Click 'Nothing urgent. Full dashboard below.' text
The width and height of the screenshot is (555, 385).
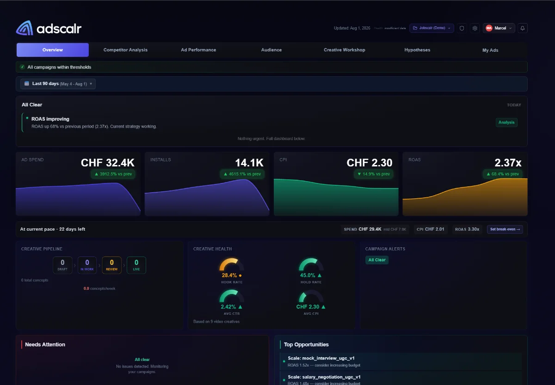(x=271, y=139)
